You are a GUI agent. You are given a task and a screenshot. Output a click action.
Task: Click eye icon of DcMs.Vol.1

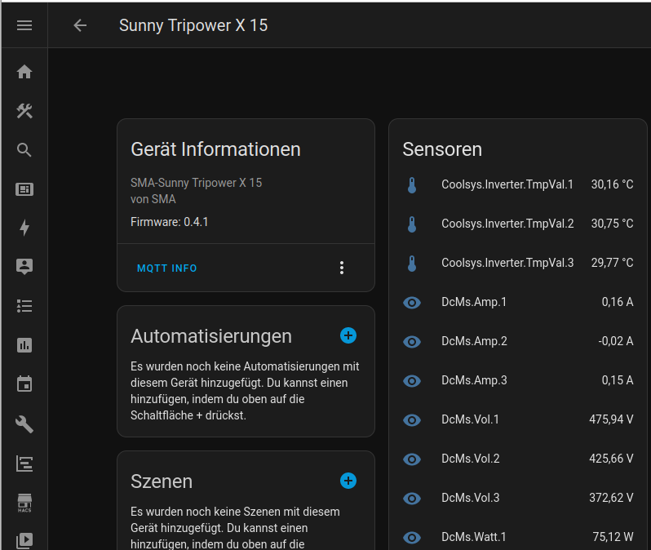[x=412, y=420]
